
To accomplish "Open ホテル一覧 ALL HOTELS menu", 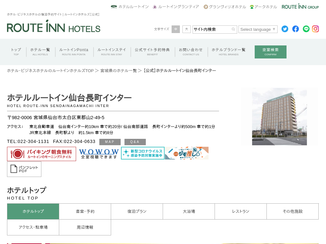I will (40, 52).
